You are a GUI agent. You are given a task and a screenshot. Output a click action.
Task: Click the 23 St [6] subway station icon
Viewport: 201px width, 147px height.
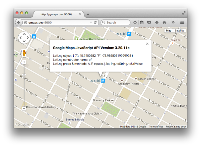coord(103,81)
